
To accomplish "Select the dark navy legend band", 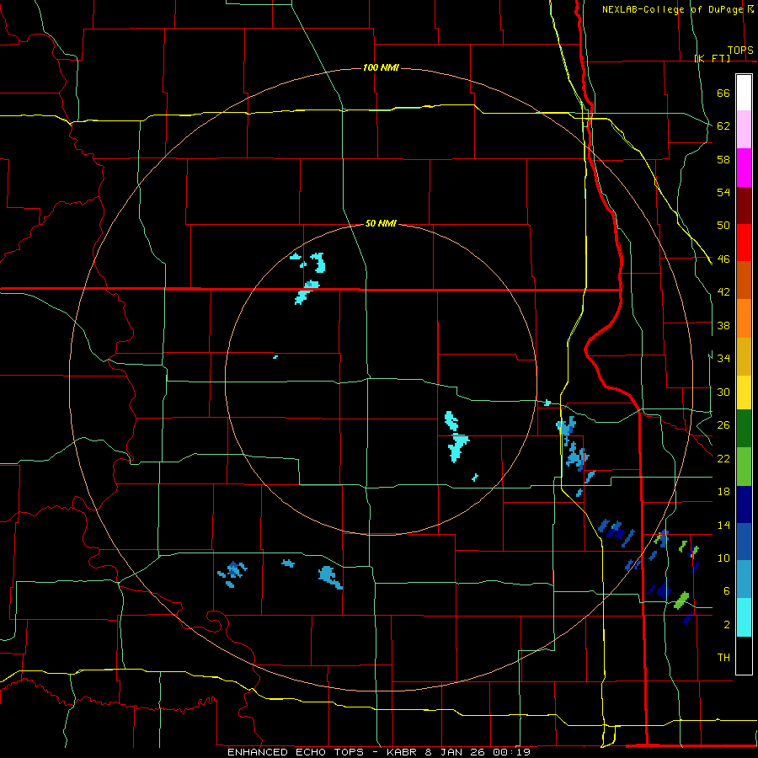I will click(744, 504).
